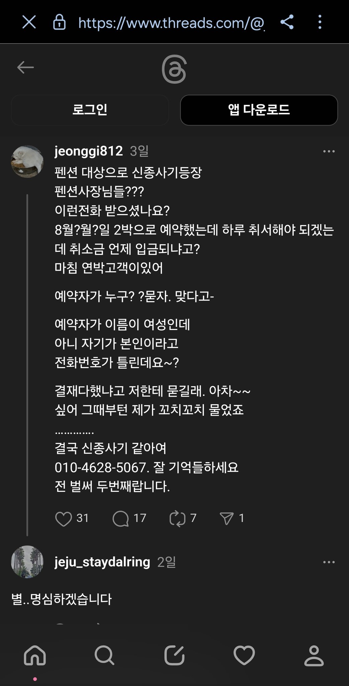Go to the Home tab

click(35, 655)
